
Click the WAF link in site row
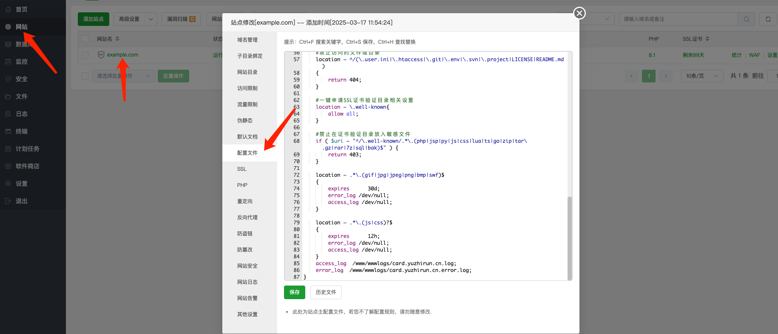click(755, 55)
